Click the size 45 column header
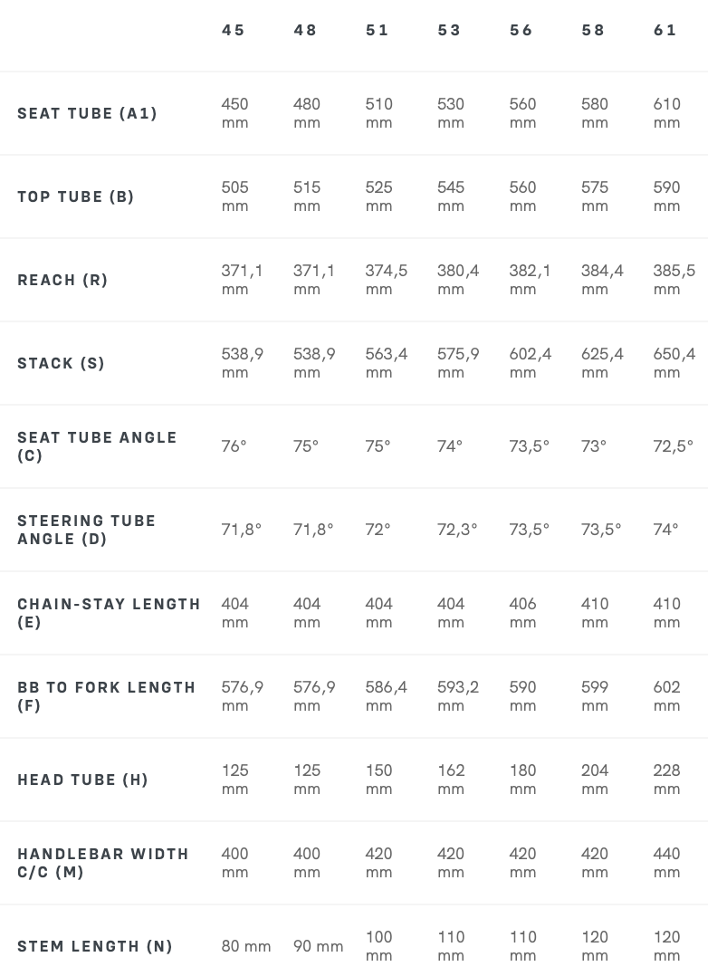Image resolution: width=708 pixels, height=976 pixels. coord(233,31)
